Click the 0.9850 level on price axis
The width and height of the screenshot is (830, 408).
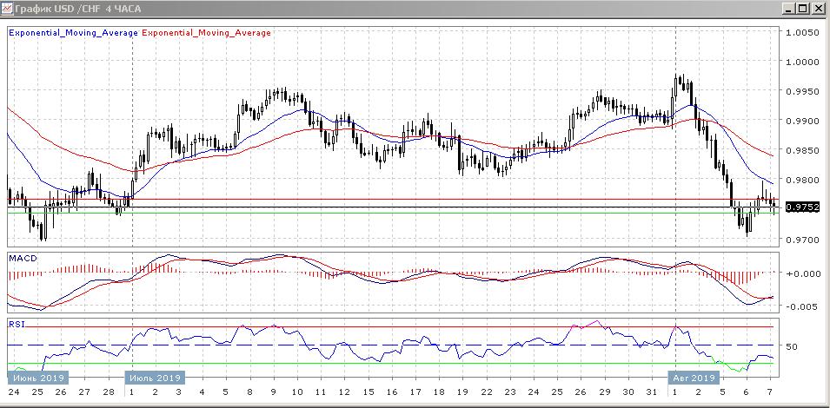click(x=802, y=151)
